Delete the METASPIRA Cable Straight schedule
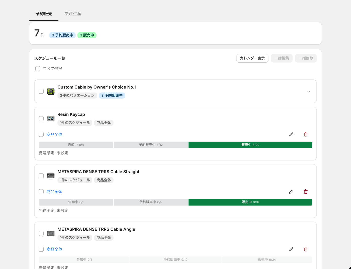Viewport: 351px width, 269px height. pos(306,192)
